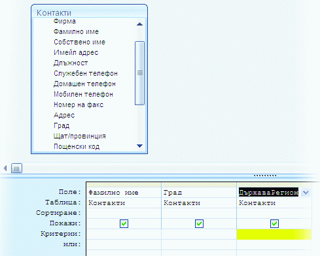Image resolution: width=320 pixels, height=256 pixels.
Task: Click the column selector bar above Фамилно име
Action: 124,185
